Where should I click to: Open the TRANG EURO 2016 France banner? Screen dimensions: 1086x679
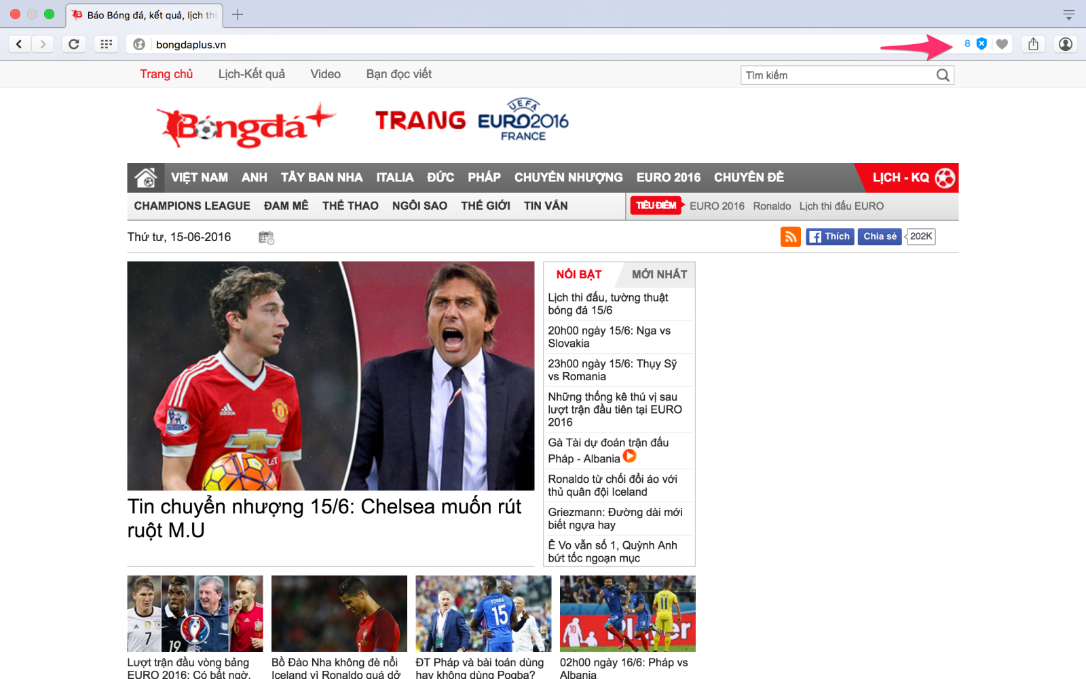point(472,120)
